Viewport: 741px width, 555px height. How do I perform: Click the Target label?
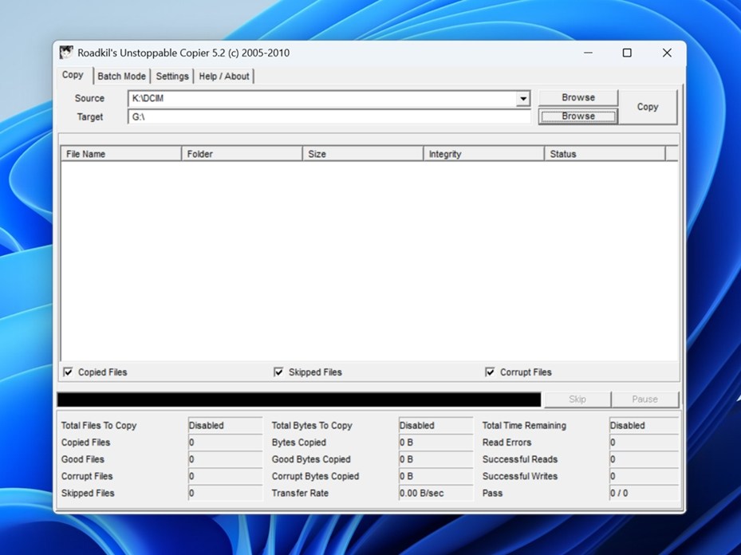pos(90,116)
